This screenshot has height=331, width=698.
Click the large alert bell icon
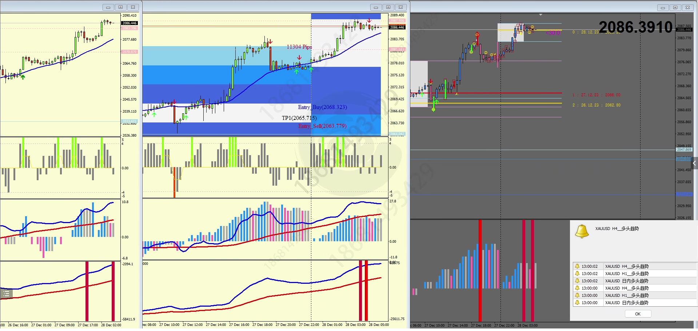pos(582,231)
